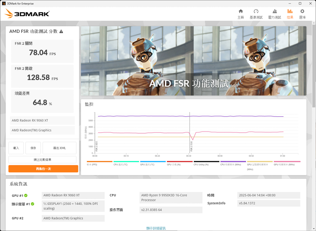Click the FSR 2 on 128.58 FPS score
This screenshot has height=231, width=316.
coord(42,77)
